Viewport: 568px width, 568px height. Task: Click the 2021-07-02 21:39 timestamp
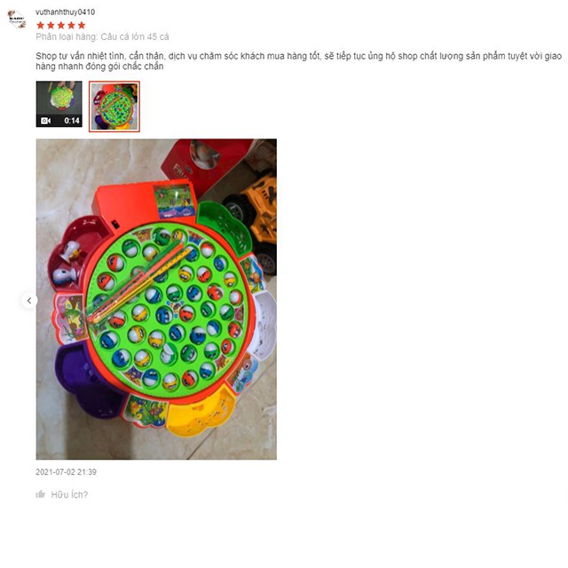tap(66, 472)
